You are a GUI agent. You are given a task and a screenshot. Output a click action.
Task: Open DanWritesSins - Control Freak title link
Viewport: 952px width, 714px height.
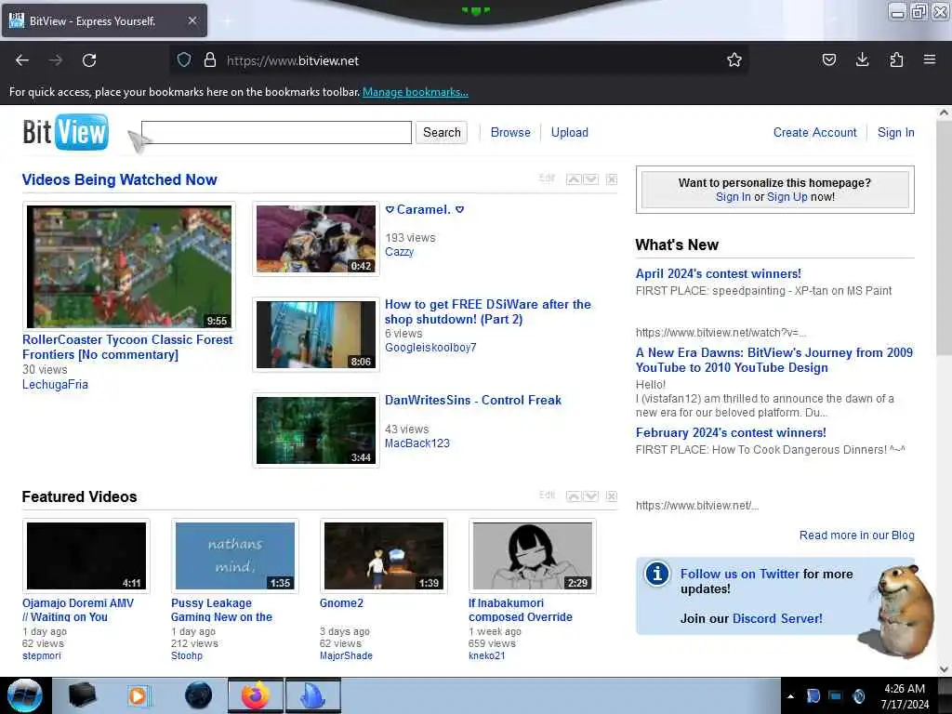click(473, 400)
